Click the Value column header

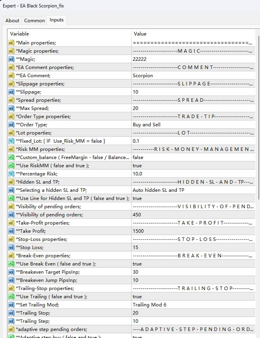pyautogui.click(x=140, y=34)
